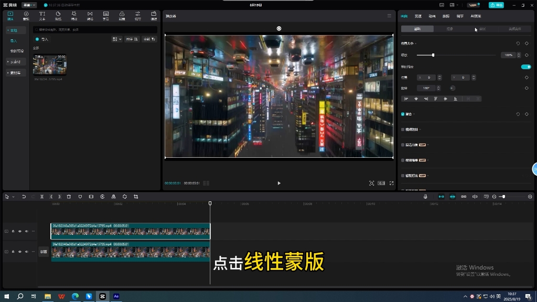537x302 pixels.
Task: Add keyframe for scale value
Action: tap(527, 55)
